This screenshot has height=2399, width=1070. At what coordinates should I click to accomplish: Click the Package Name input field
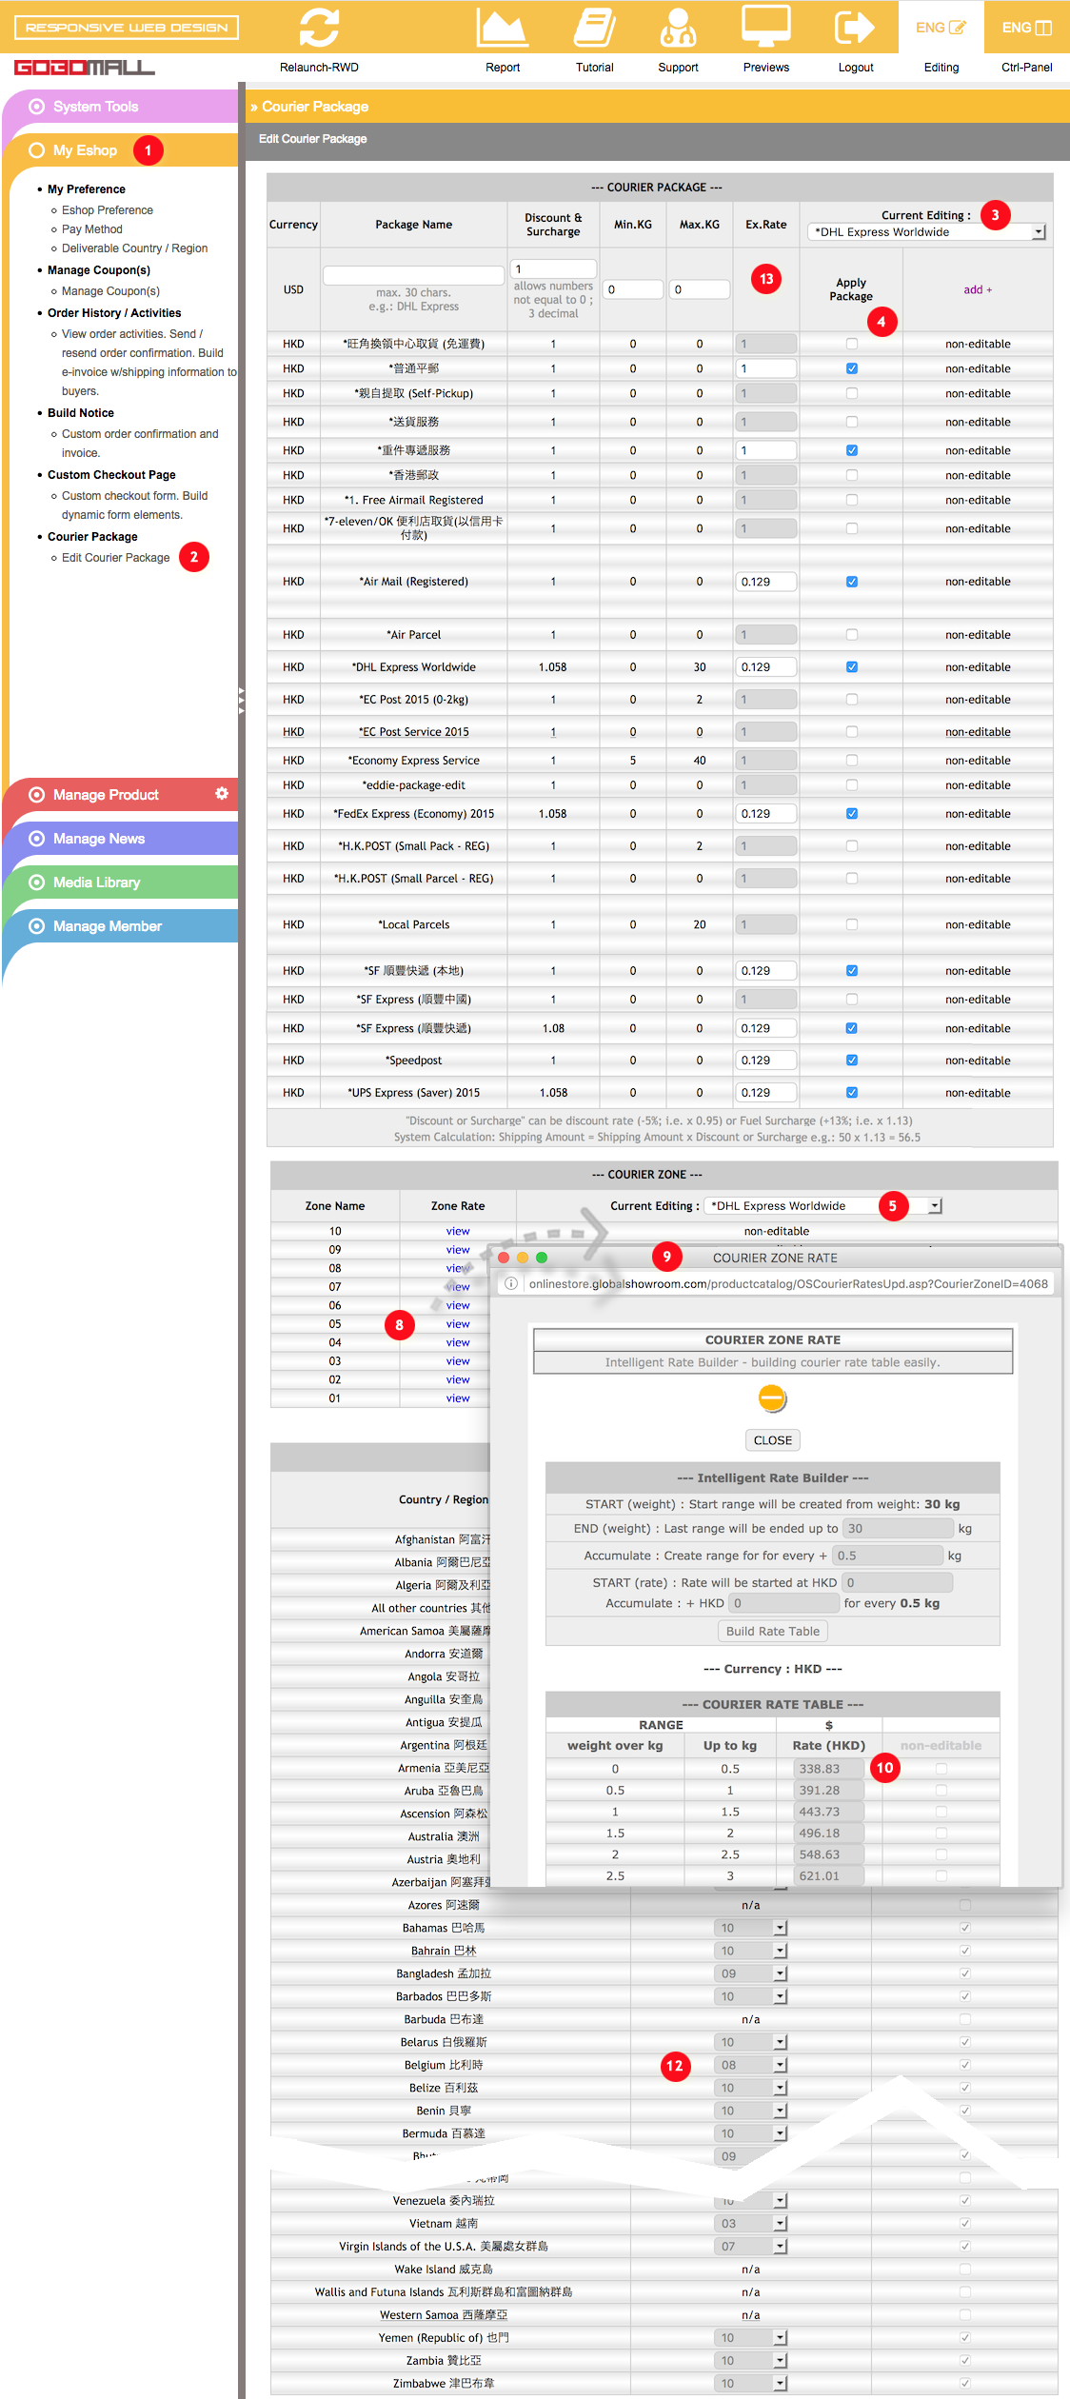point(413,275)
